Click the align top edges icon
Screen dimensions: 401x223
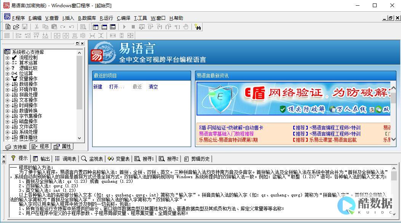point(36,35)
